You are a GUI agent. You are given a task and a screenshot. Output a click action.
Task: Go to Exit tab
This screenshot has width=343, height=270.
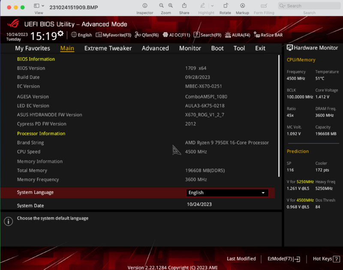[x=260, y=48]
